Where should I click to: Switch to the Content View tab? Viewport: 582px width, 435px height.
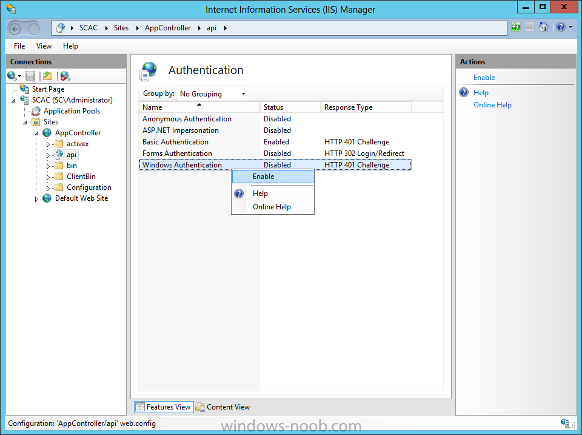click(x=223, y=407)
